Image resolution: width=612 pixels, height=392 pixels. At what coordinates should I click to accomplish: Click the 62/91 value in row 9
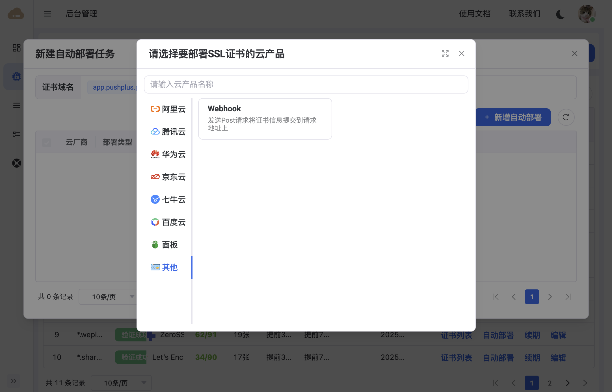pos(206,335)
